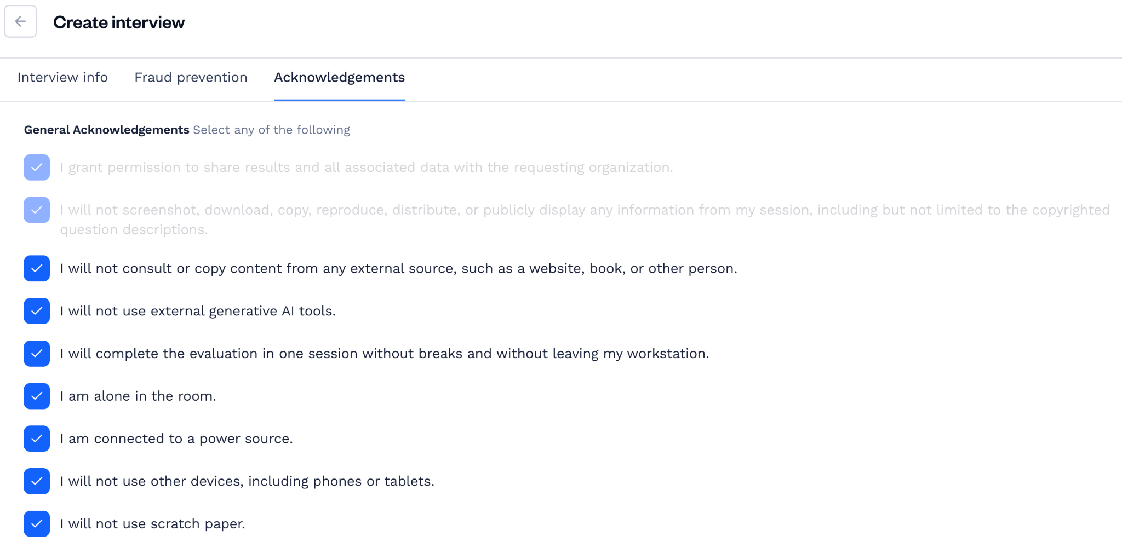Screen dimensions: 1122x542
Task: Toggle the grant permission to share results checkbox
Action: [37, 168]
